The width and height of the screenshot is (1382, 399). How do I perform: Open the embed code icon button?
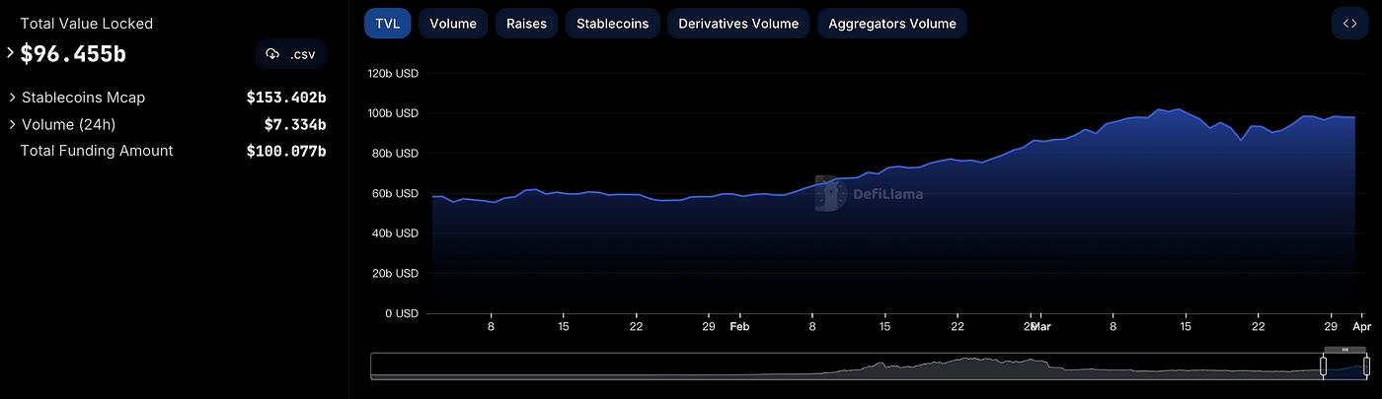pos(1349,24)
